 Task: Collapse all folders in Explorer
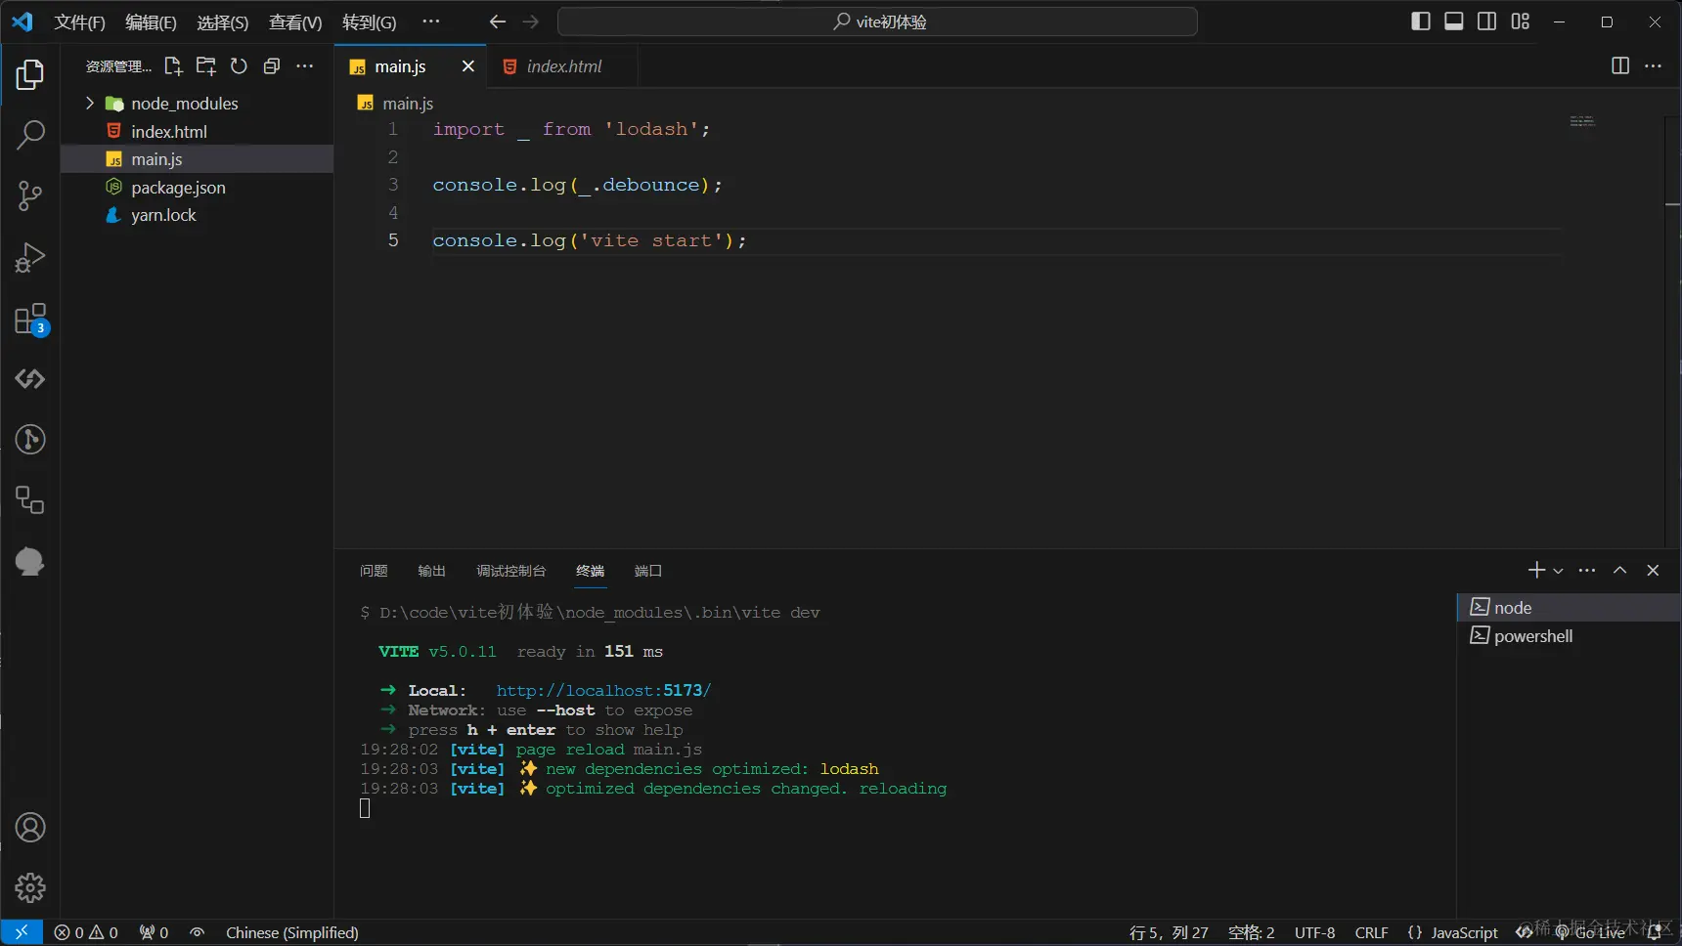click(272, 66)
